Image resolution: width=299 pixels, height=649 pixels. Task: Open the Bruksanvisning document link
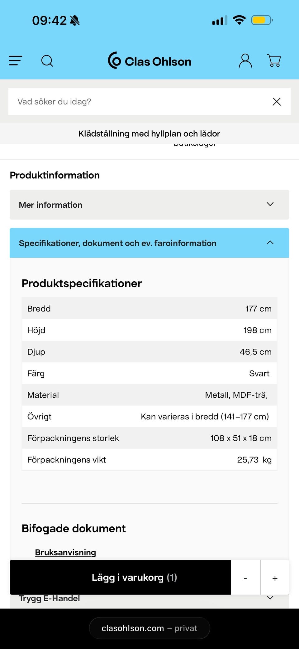pos(65,552)
